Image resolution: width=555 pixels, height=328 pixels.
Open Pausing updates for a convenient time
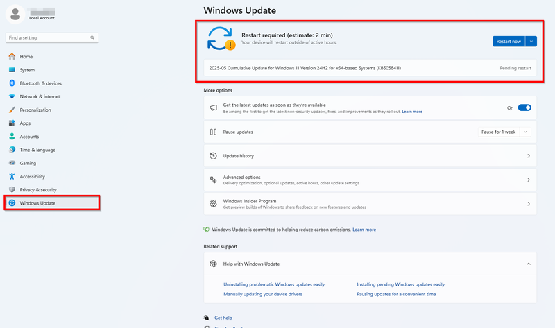[396, 294]
